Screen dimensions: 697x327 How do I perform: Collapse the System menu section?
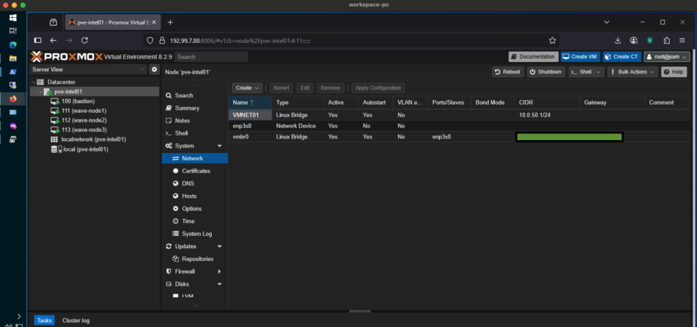click(x=219, y=146)
